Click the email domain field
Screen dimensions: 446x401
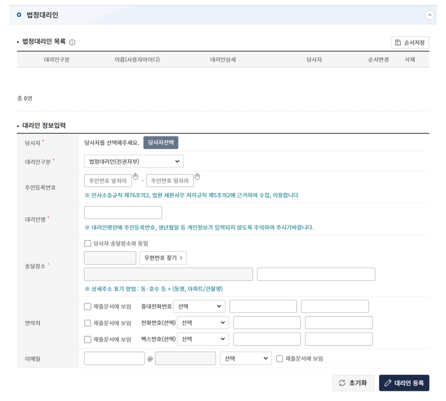186,358
